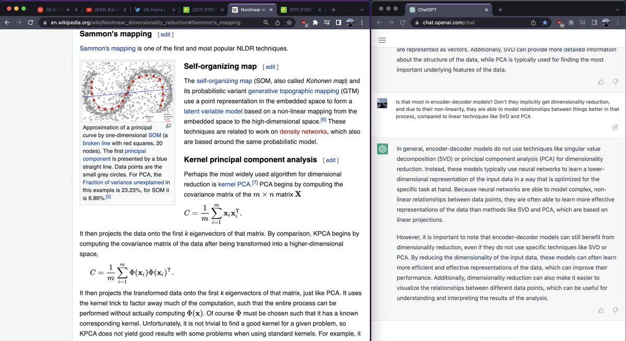Open uBlock extension in ChatGPT window
This screenshot has width=626, height=341.
click(x=560, y=23)
